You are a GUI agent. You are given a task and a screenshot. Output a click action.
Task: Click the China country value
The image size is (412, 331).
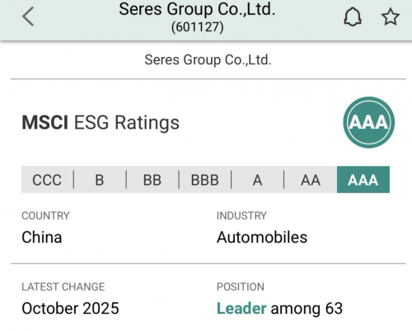42,237
